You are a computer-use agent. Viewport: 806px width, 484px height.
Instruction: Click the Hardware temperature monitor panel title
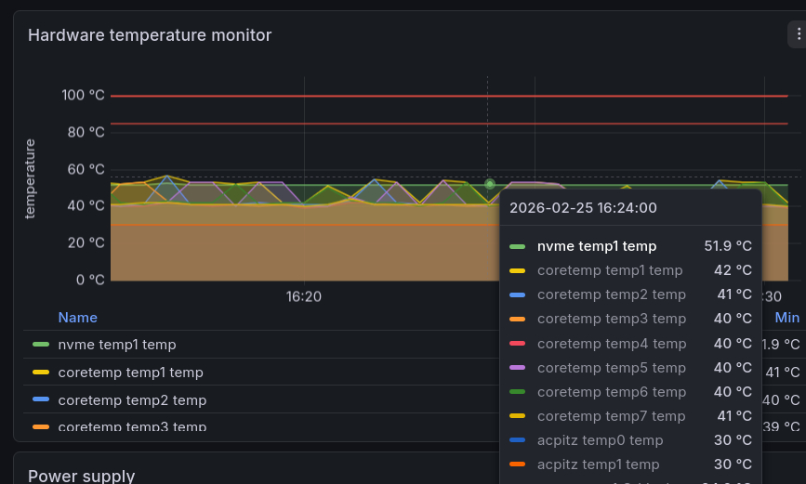150,35
